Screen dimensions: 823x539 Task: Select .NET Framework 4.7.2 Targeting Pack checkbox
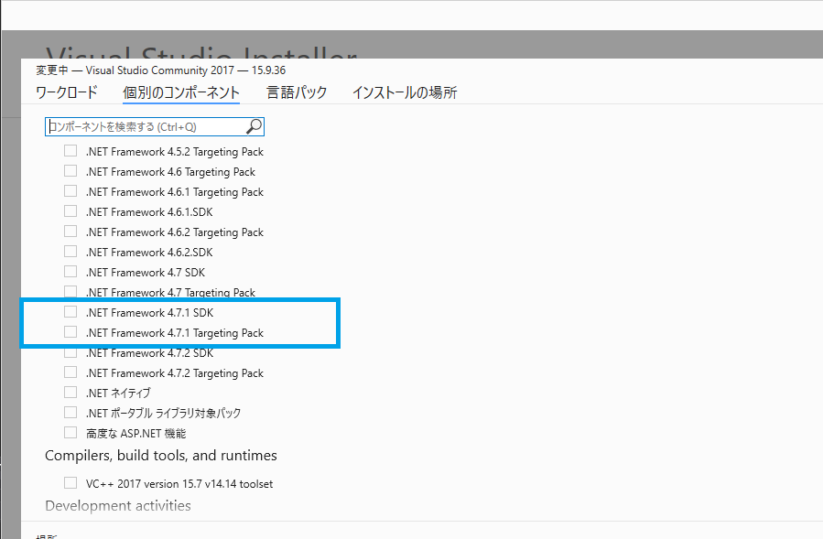[70, 372]
